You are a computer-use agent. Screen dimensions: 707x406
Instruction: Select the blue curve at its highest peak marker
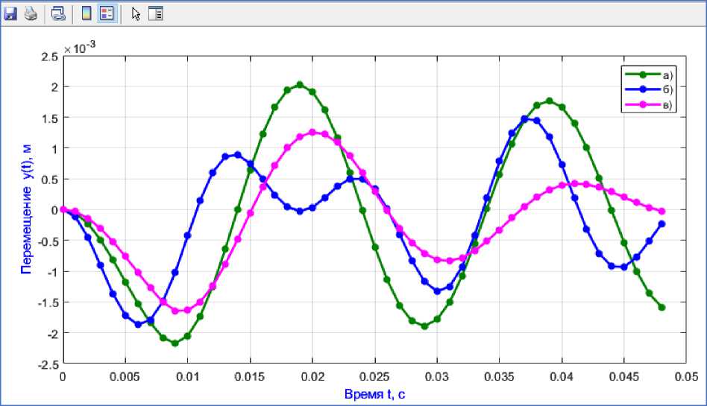[x=524, y=119]
